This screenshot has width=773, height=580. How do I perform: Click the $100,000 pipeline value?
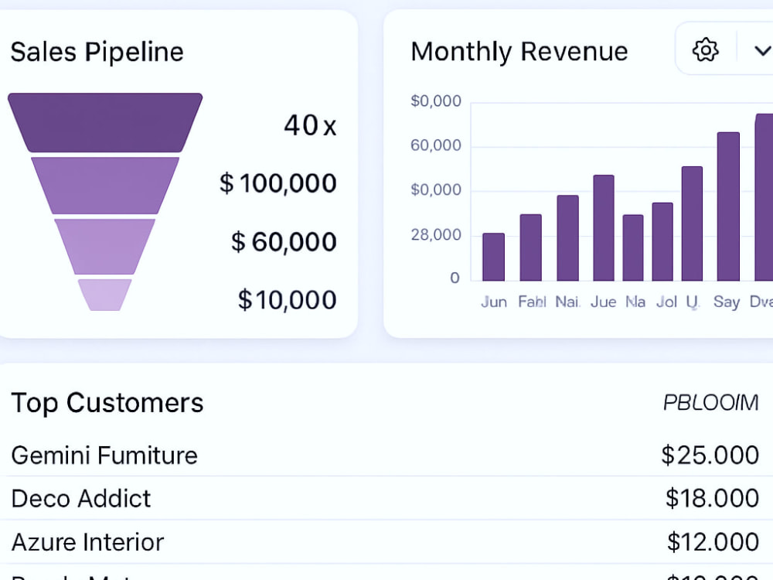pyautogui.click(x=278, y=183)
